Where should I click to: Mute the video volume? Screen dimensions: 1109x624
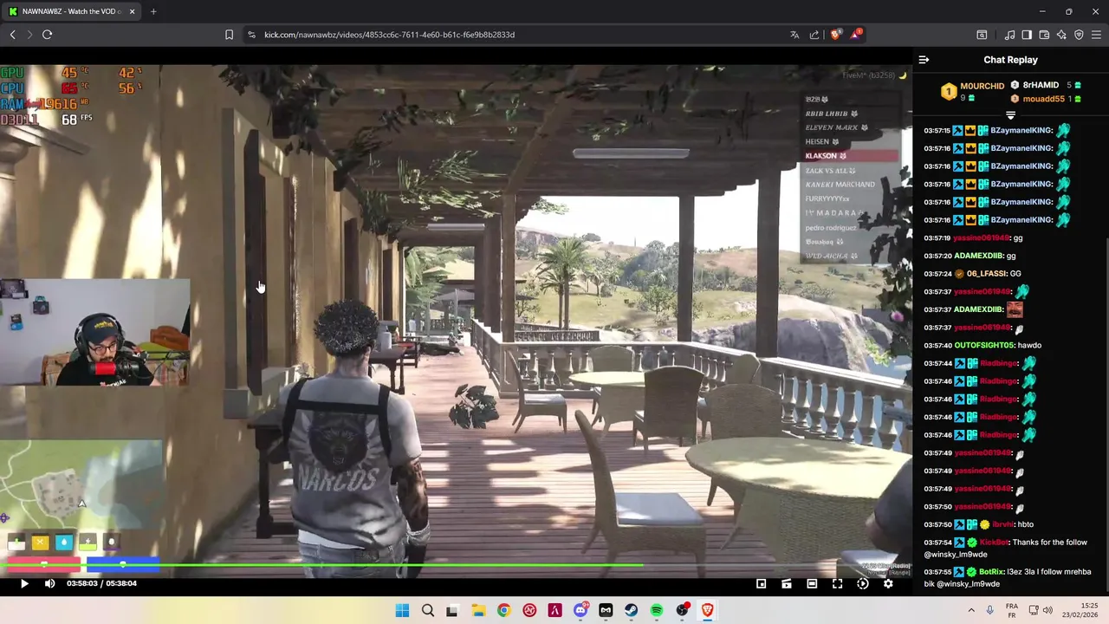click(x=49, y=583)
